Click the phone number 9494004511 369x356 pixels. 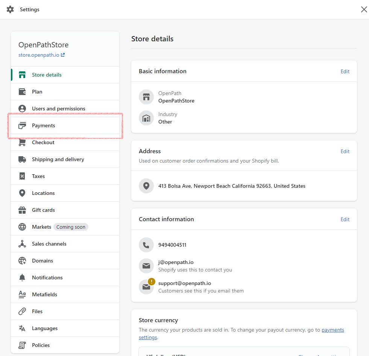172,245
